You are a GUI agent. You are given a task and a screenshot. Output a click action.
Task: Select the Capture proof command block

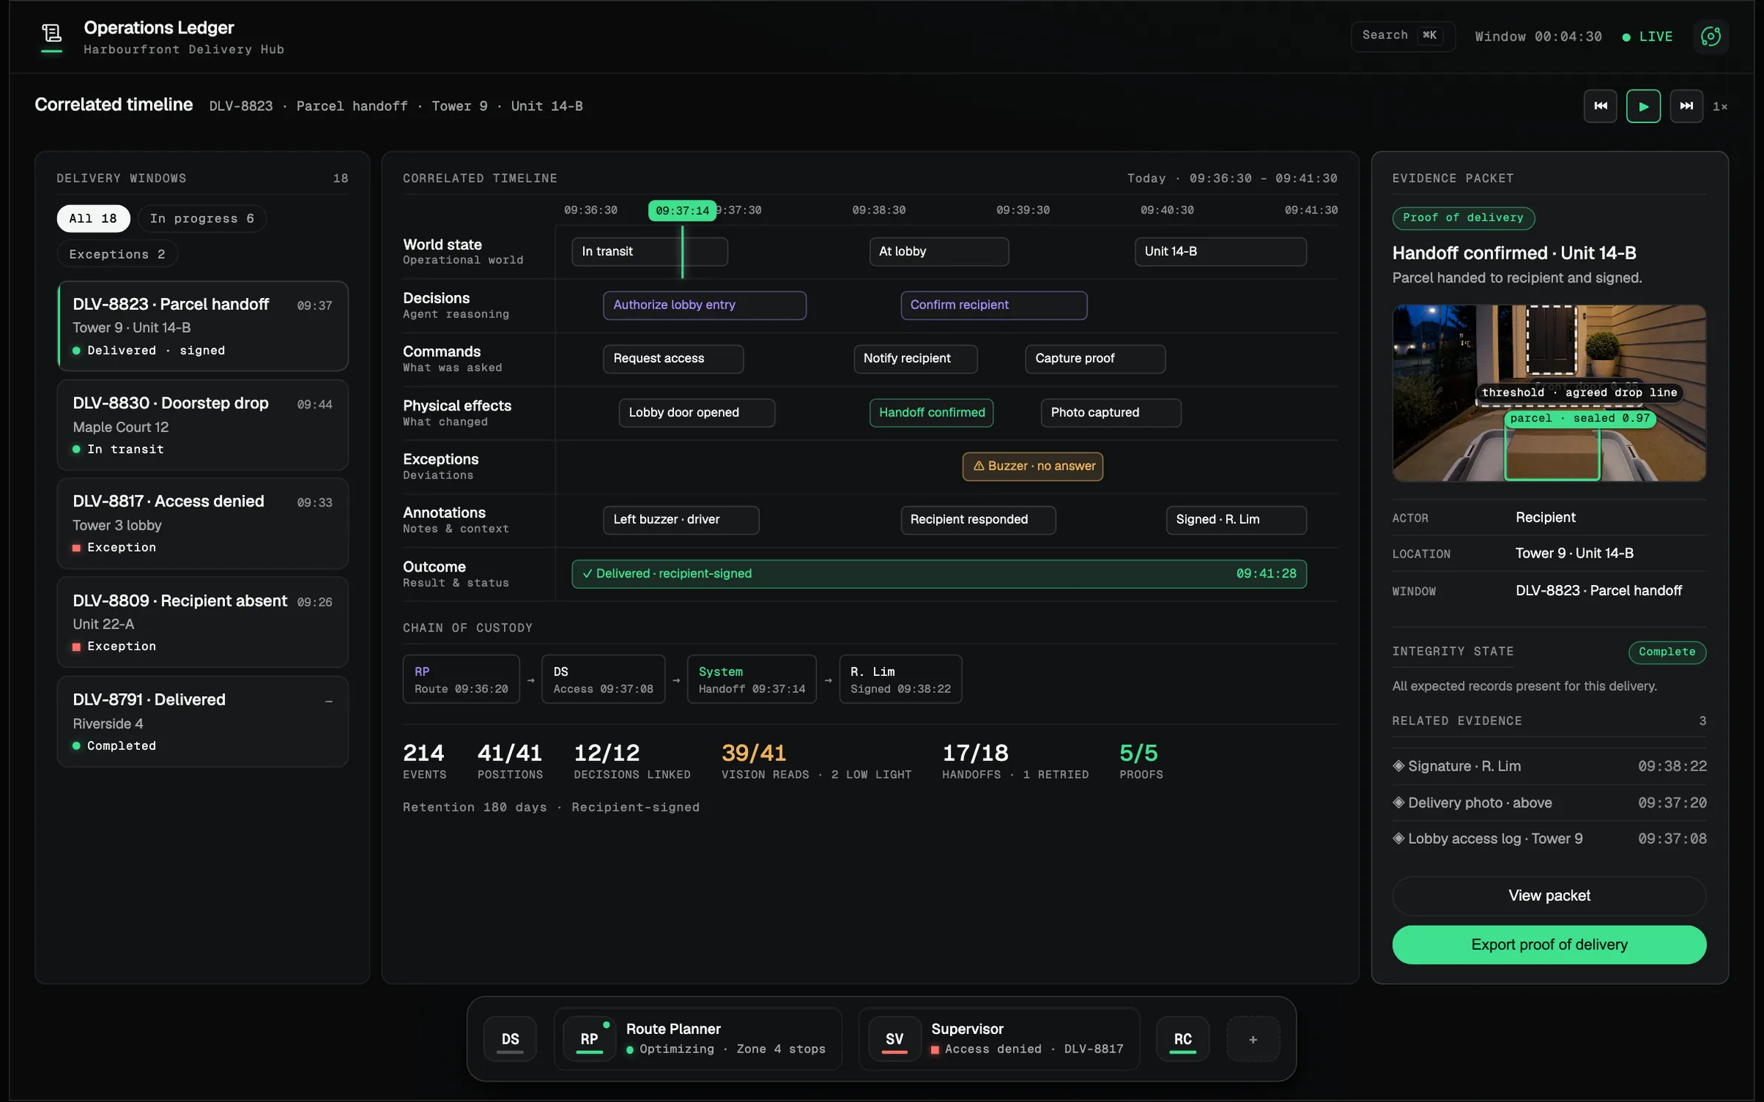pyautogui.click(x=1095, y=359)
